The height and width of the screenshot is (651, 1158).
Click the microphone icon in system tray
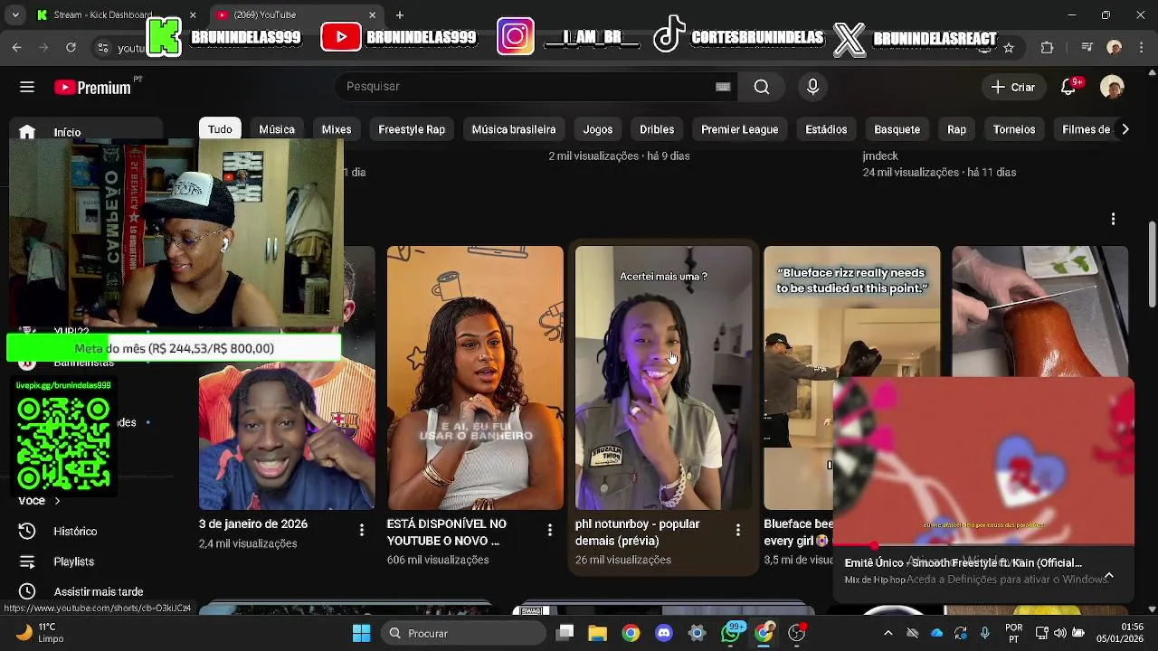click(985, 633)
